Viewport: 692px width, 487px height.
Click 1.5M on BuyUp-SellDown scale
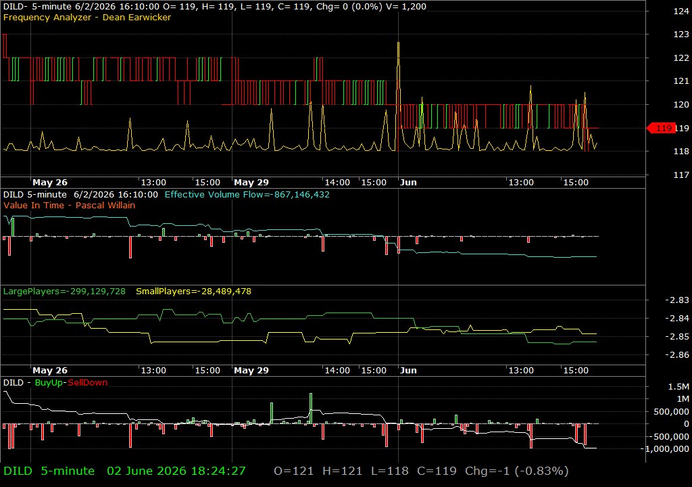click(x=678, y=386)
